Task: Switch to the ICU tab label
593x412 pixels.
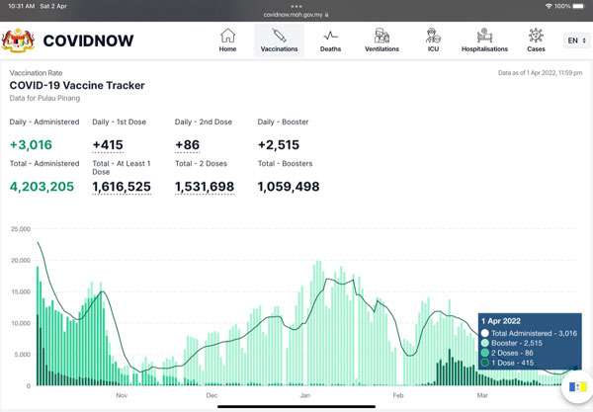Action: click(x=433, y=48)
